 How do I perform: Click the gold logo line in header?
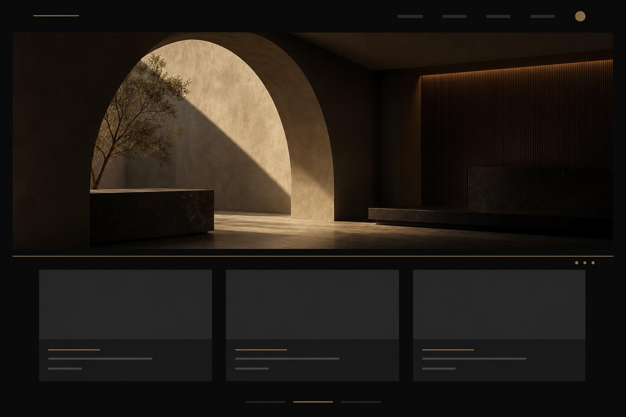(56, 15)
